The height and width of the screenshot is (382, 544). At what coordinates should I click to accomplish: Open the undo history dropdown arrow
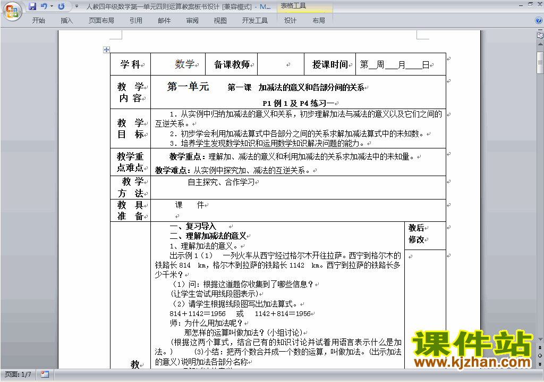tap(52, 6)
